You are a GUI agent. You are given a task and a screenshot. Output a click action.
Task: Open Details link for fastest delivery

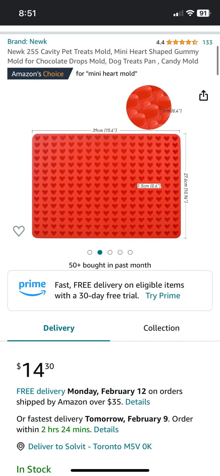tap(106, 429)
